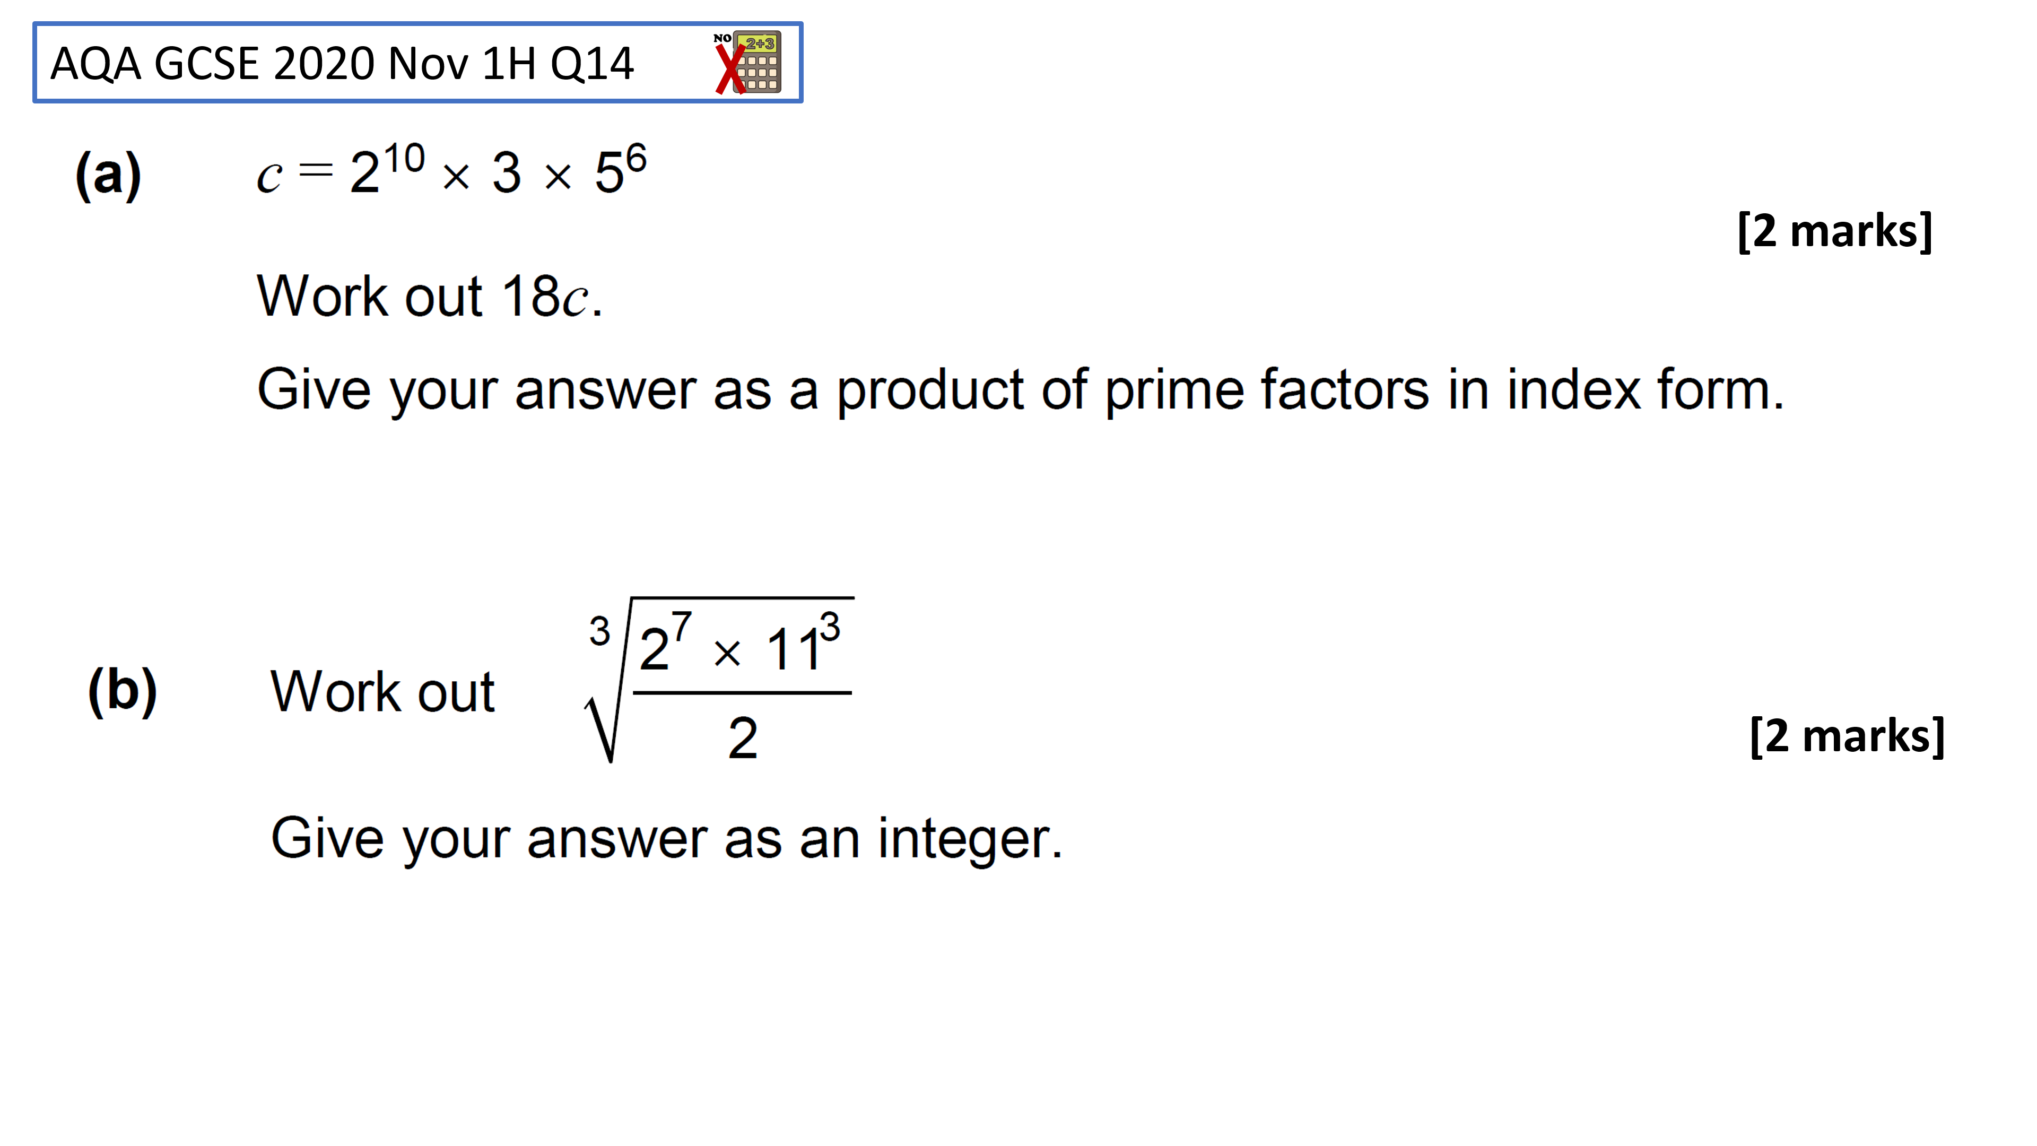Click the [2 marks] label for part (b)

pos(1847,736)
